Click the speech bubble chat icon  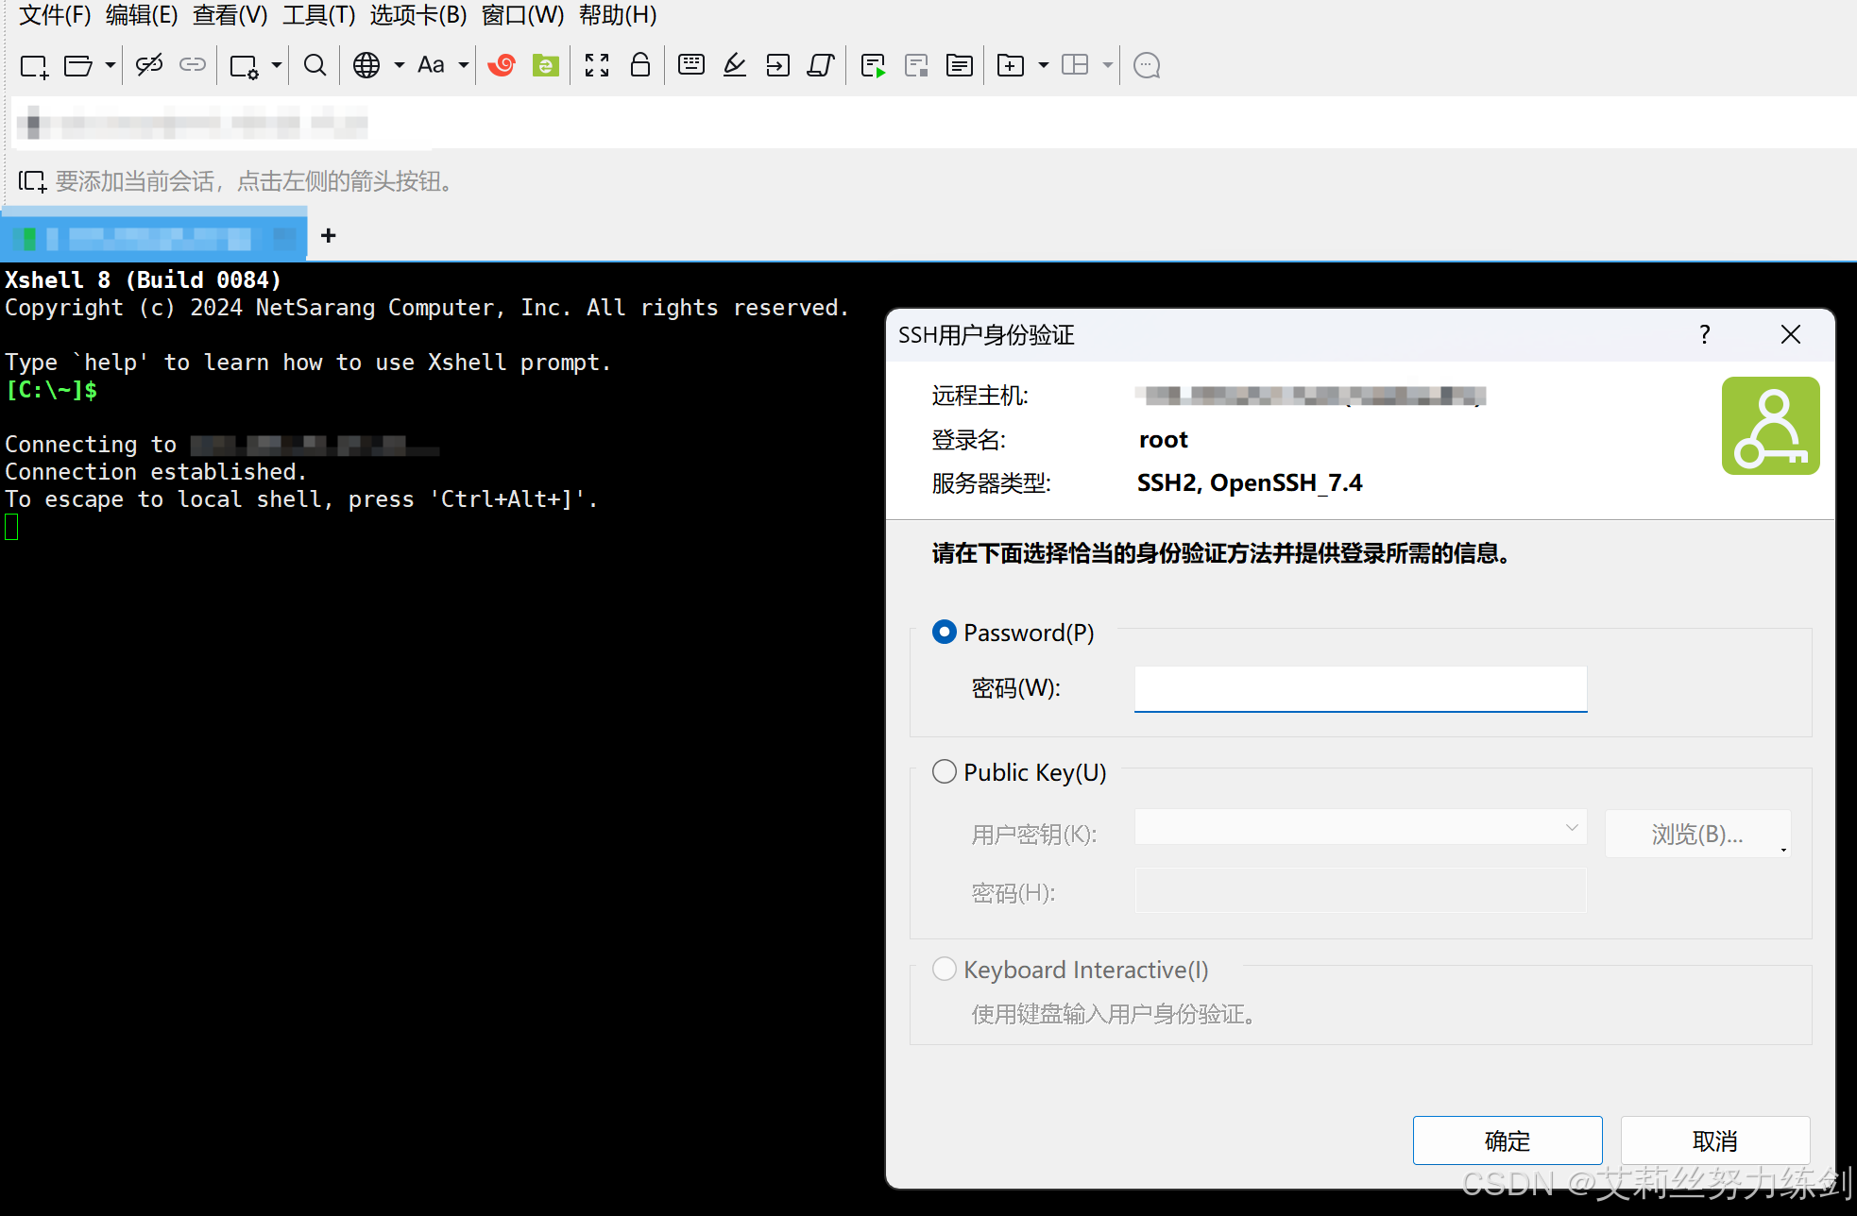click(x=1146, y=65)
